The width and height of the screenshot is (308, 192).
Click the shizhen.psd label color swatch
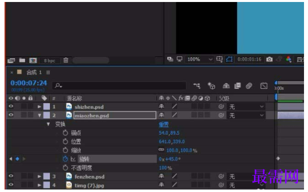(46, 107)
